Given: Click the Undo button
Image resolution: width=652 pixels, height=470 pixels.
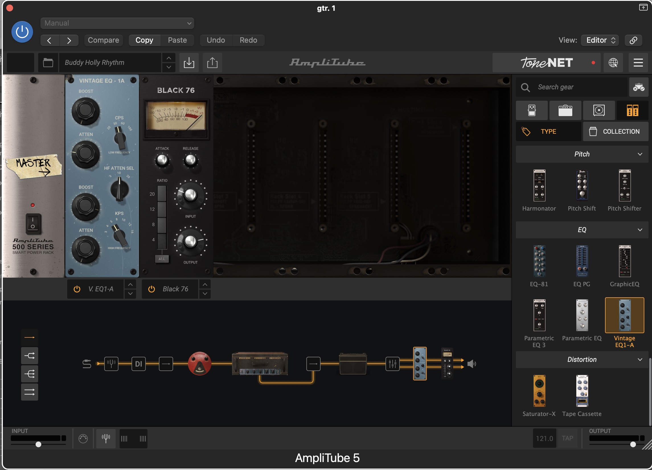Looking at the screenshot, I should click(216, 40).
